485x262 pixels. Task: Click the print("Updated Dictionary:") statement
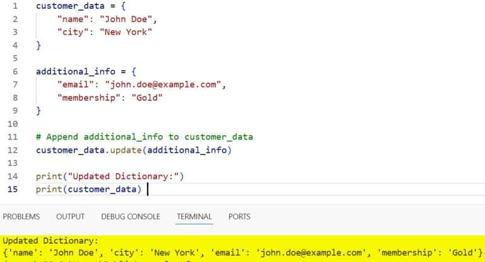(110, 176)
